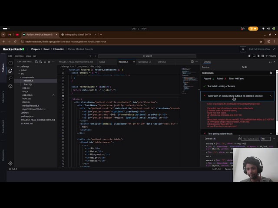278x208 pixels.
Task: Expand the public folder
Action: point(24,70)
